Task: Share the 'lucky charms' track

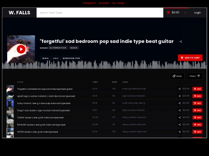Action: 180,103
